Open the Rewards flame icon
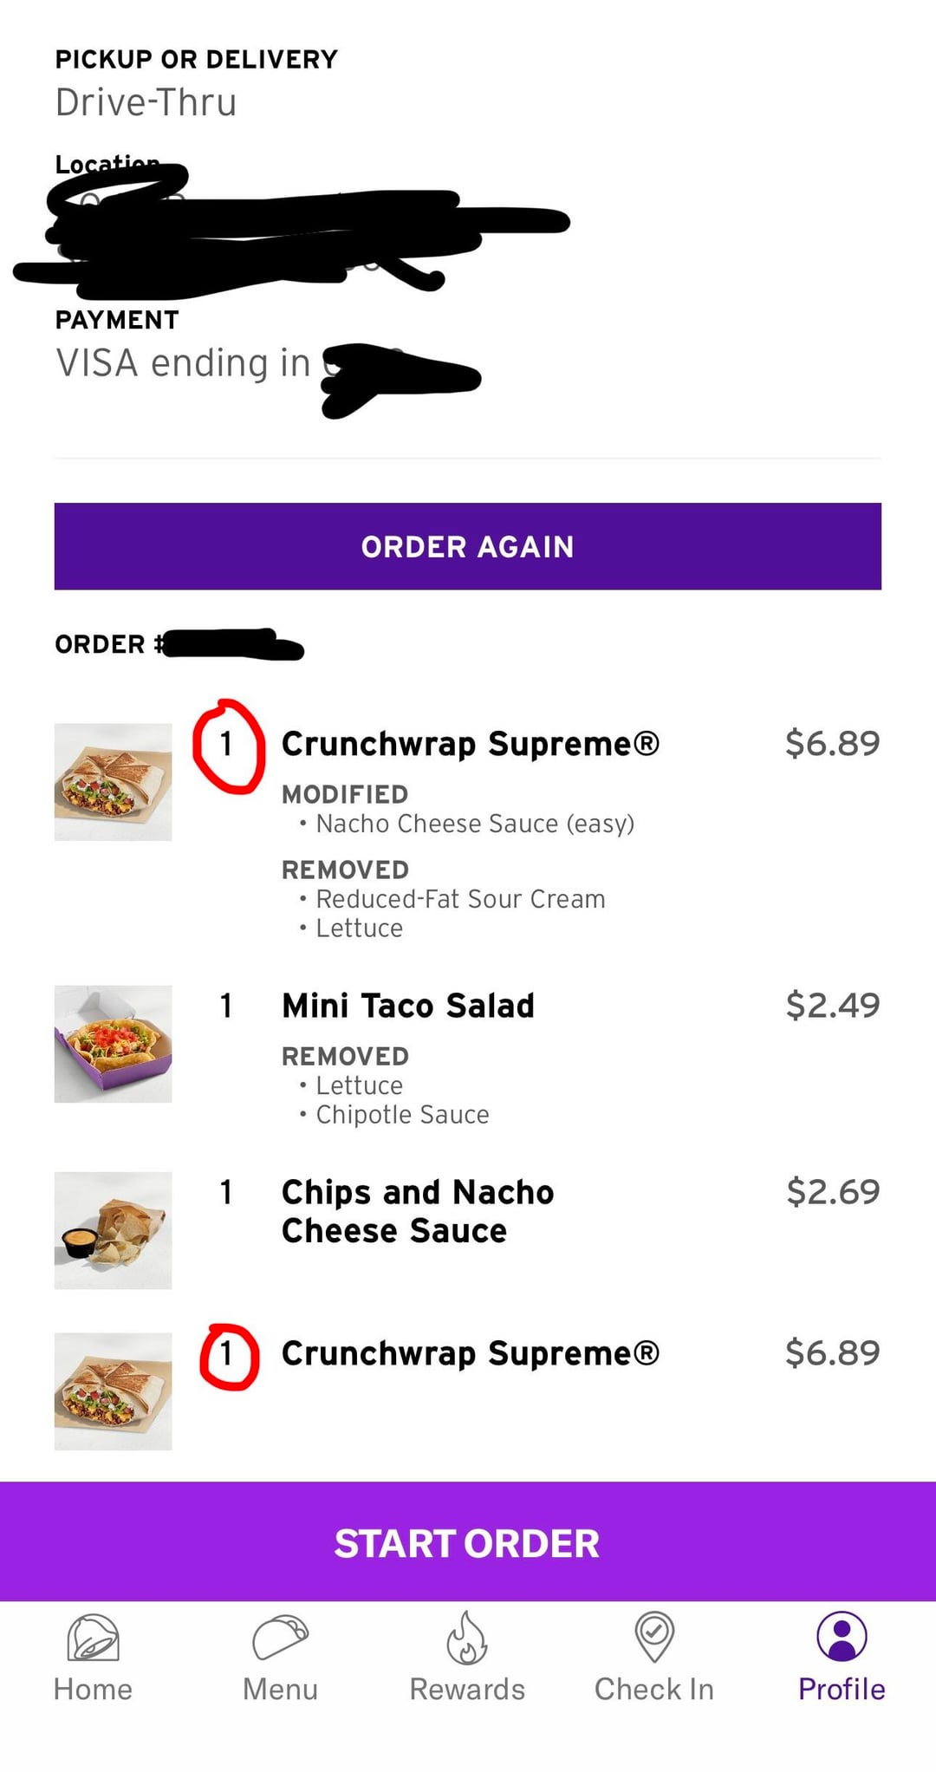 (x=467, y=1638)
